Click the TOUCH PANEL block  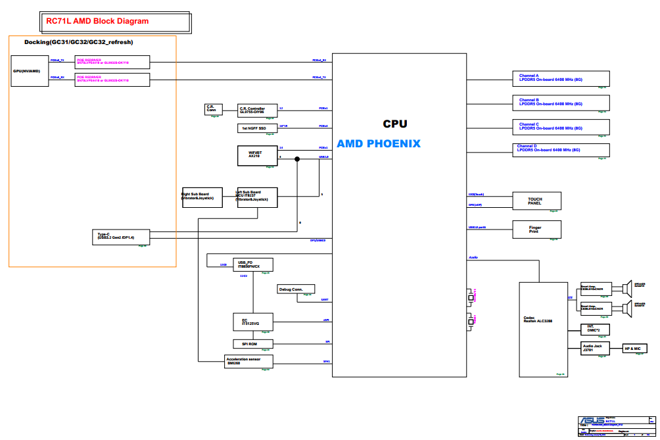(536, 201)
